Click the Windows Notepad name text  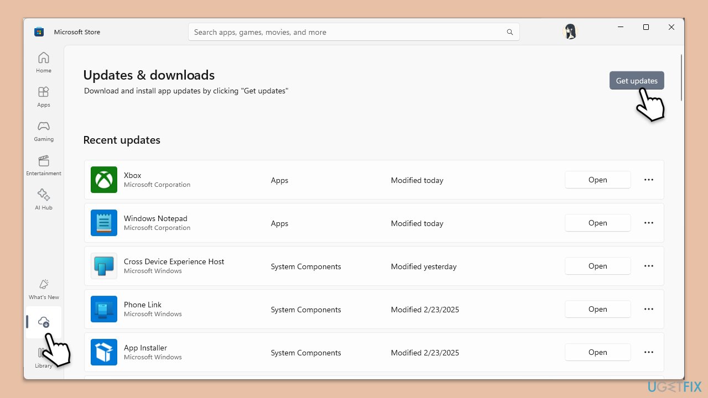155,218
